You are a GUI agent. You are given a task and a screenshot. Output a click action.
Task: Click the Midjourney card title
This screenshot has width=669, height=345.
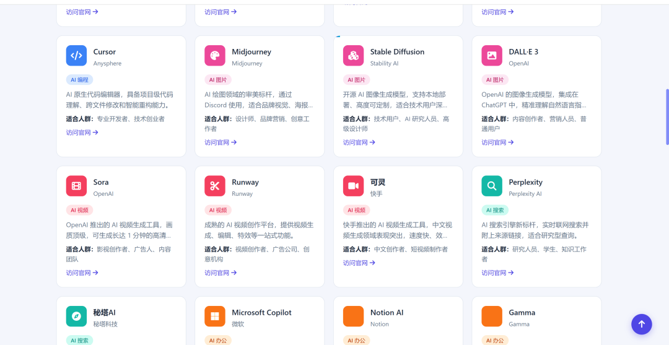coord(251,51)
